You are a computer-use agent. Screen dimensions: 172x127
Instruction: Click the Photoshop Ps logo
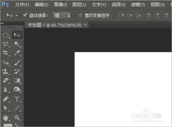(x=5, y=4)
